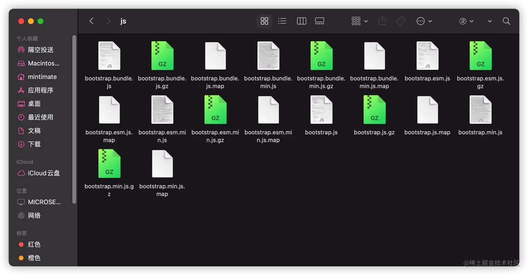Switch to icon grid view
The height and width of the screenshot is (275, 528).
(264, 21)
